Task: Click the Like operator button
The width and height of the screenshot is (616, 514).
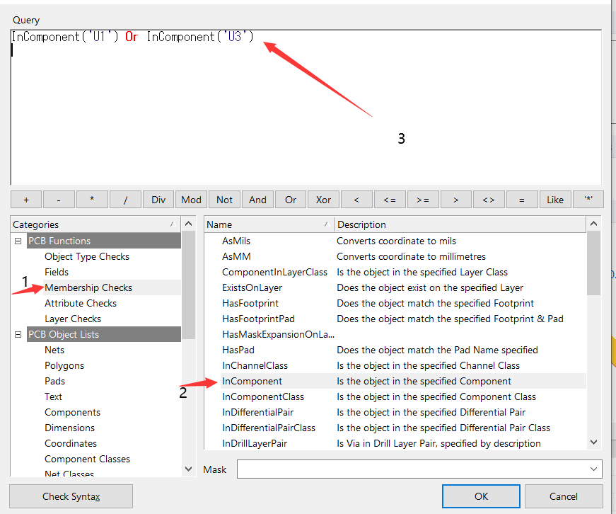Action: 555,199
